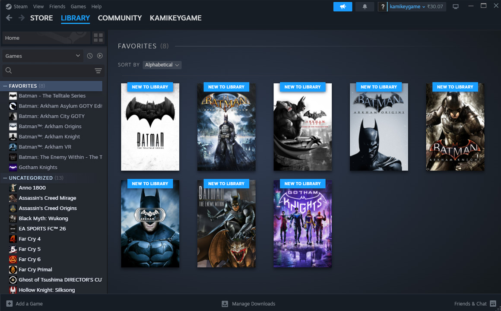
Task: Switch to the STORE tab
Action: point(41,18)
